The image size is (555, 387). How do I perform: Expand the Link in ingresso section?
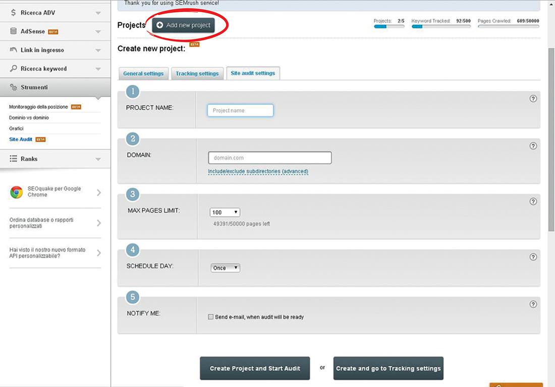click(x=55, y=50)
